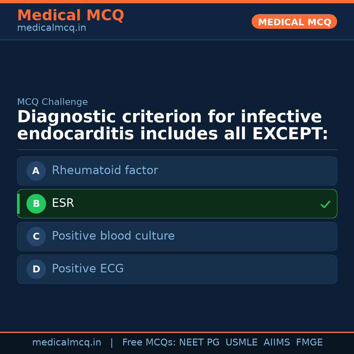
Task: Click the green checkmark on ESR option
Action: 325,204
